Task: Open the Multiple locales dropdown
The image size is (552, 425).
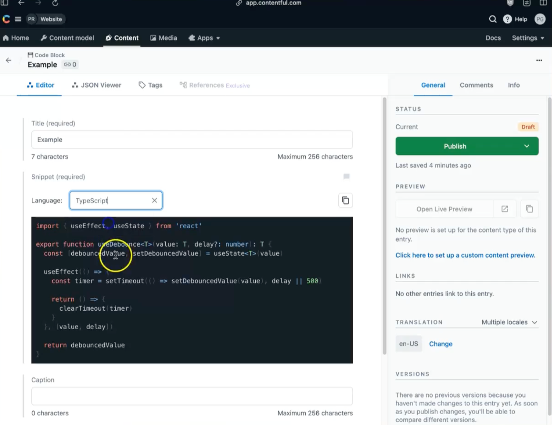Action: [x=509, y=322]
